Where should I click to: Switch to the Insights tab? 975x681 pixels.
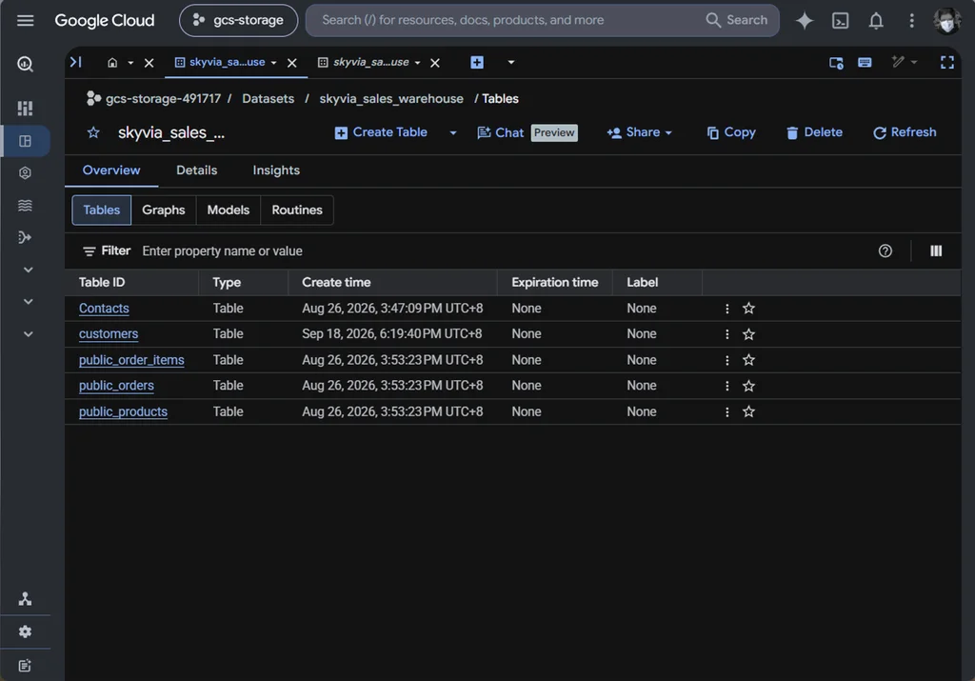point(276,170)
